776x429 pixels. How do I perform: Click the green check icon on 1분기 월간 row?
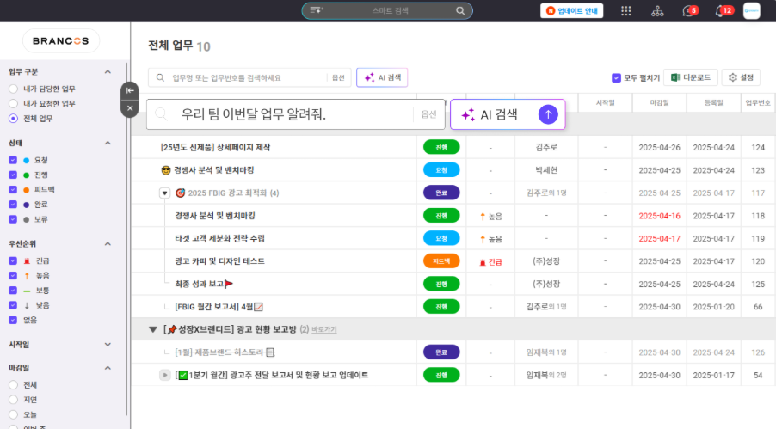pyautogui.click(x=183, y=375)
